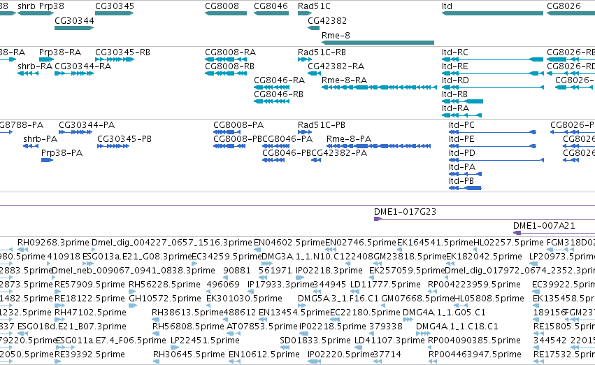The height and width of the screenshot is (365, 595).
Task: Open EST RE57909.5prime
Action: (x=57, y=292)
